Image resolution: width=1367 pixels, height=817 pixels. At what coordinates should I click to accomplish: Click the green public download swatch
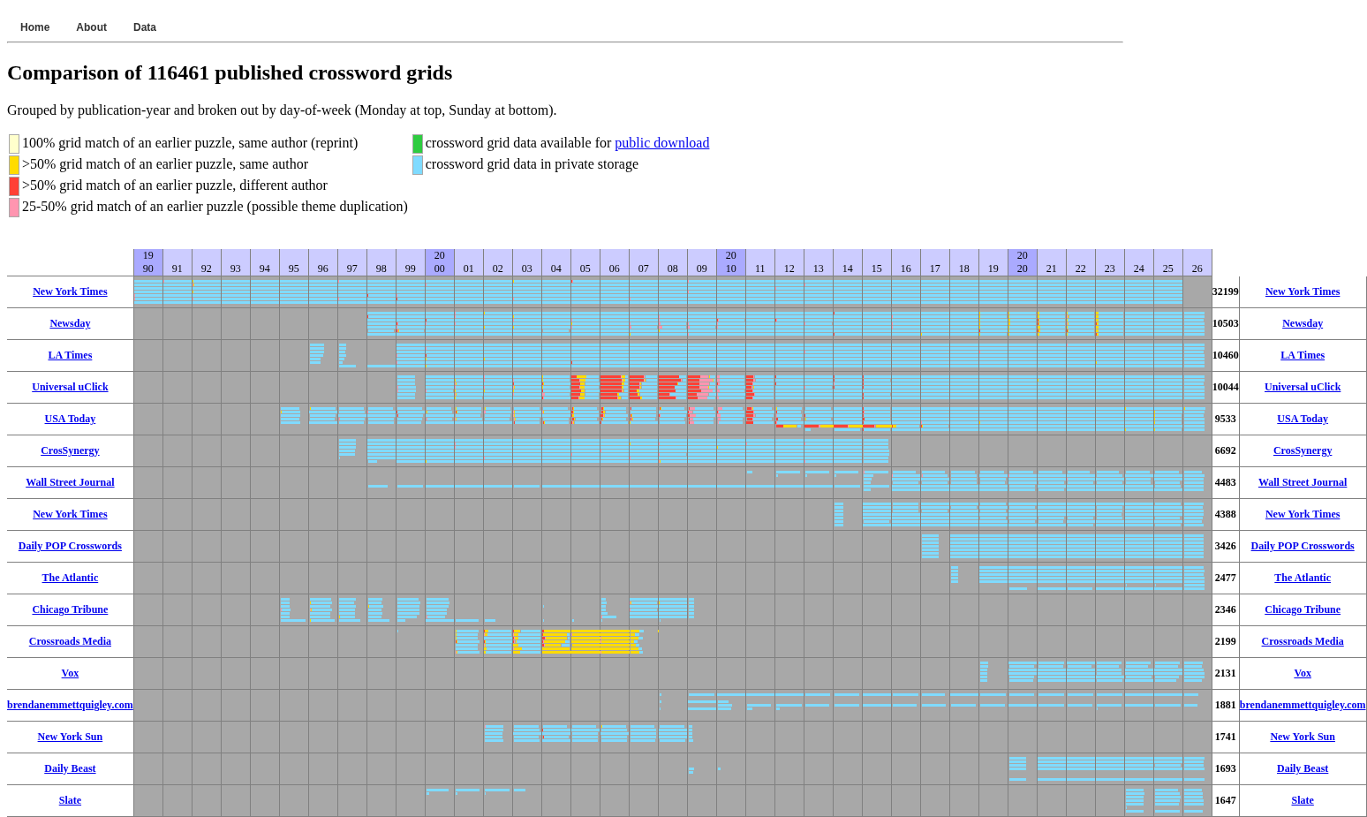click(418, 144)
